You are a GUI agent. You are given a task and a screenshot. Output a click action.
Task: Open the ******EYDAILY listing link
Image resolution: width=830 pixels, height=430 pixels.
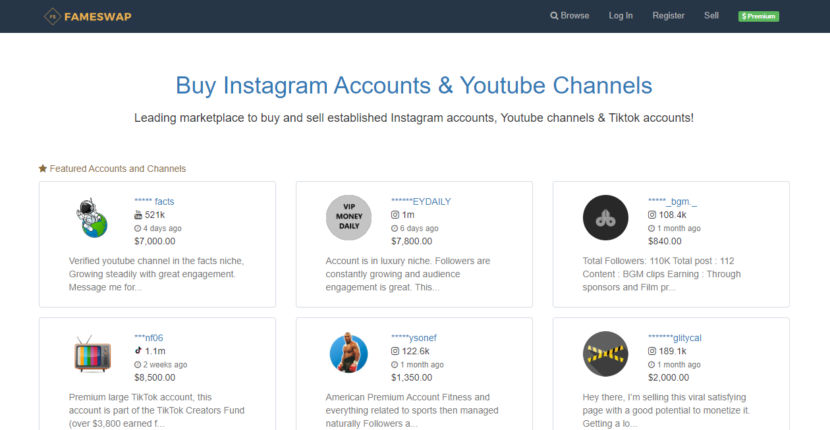pyautogui.click(x=421, y=202)
